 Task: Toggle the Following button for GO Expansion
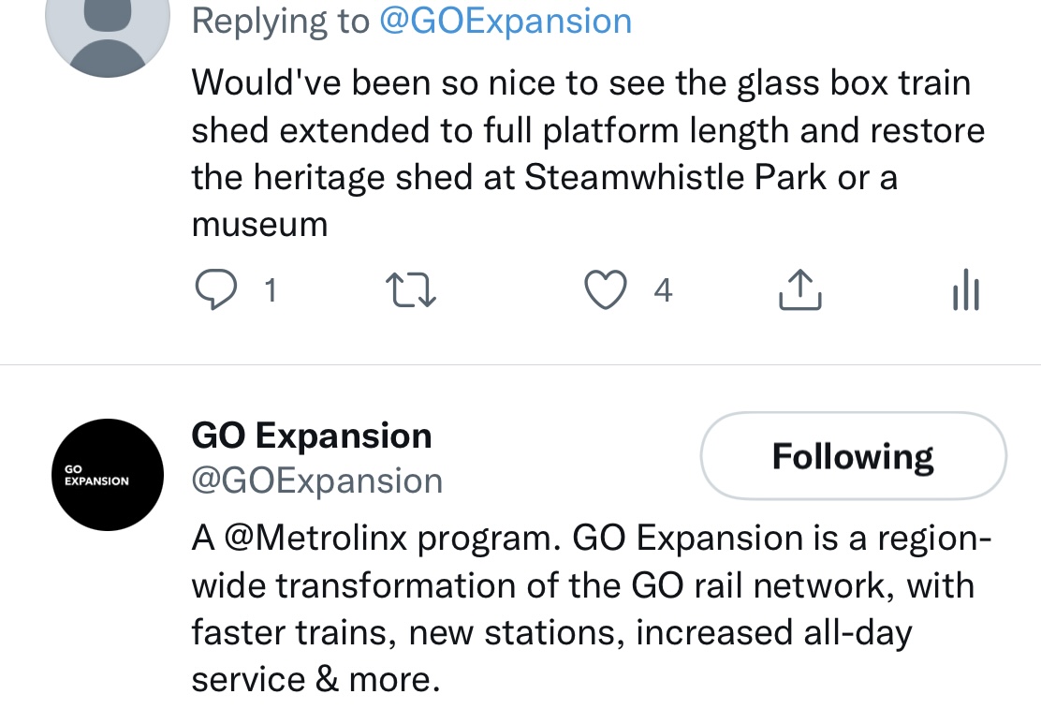(853, 456)
